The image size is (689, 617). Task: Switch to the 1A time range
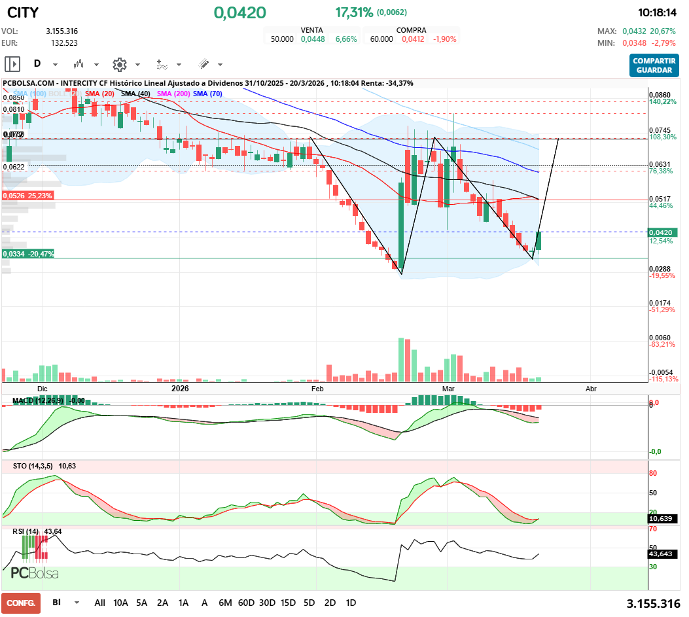coord(183,603)
